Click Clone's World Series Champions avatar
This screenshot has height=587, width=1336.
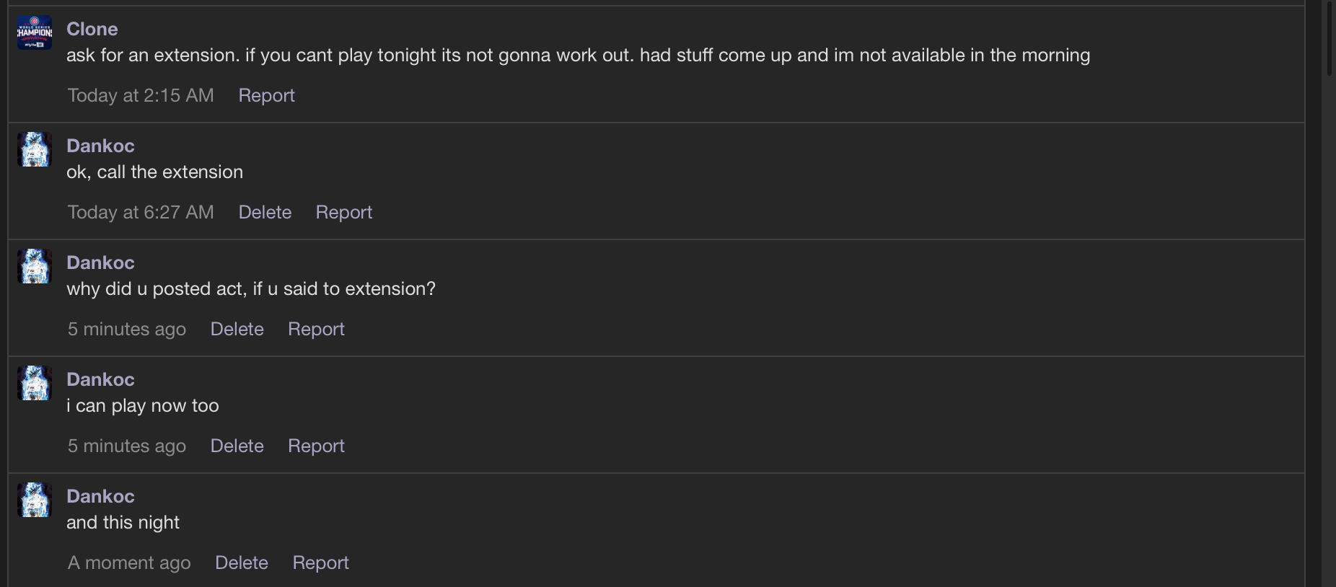[x=35, y=33]
